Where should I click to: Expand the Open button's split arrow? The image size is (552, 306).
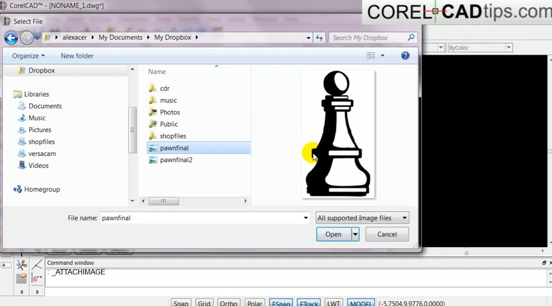pos(355,235)
